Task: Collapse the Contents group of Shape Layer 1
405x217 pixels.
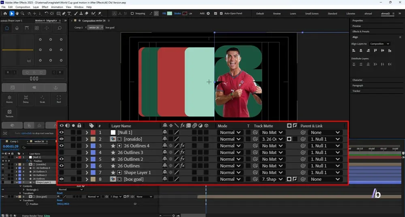Action: coord(21,186)
